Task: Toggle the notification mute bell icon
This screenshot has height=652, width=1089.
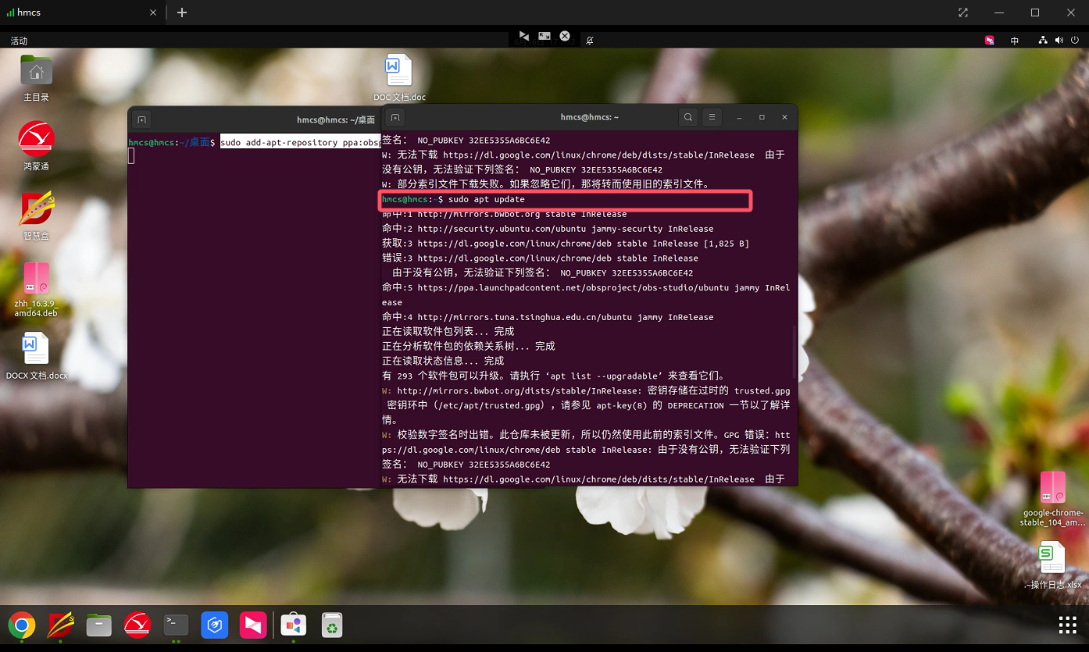Action: tap(590, 41)
